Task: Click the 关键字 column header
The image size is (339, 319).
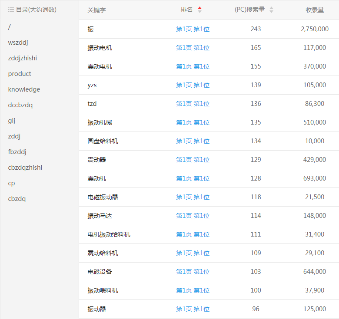Action: (96, 10)
